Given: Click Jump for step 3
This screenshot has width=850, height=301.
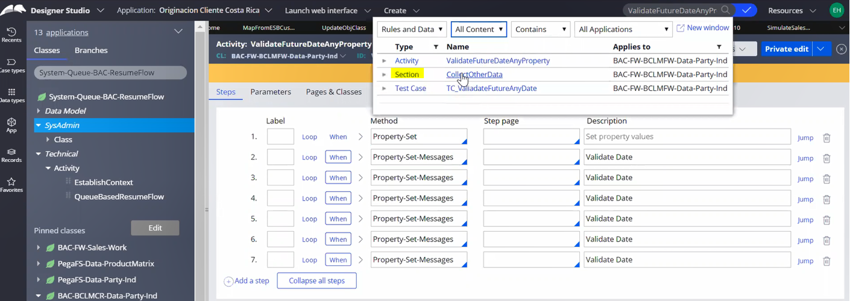Looking at the screenshot, I should [805, 179].
